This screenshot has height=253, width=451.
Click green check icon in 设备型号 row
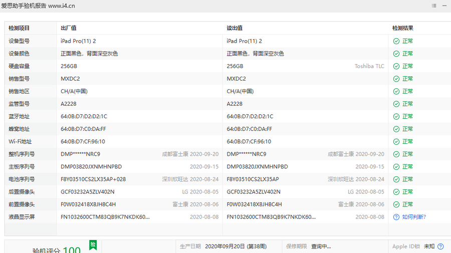pyautogui.click(x=396, y=41)
